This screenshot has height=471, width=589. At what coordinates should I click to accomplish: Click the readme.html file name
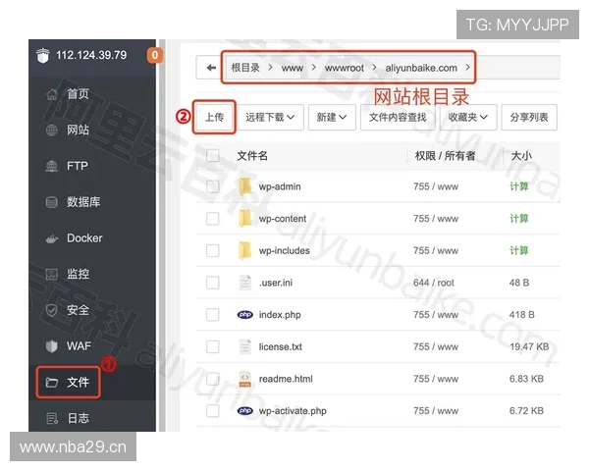coord(286,379)
